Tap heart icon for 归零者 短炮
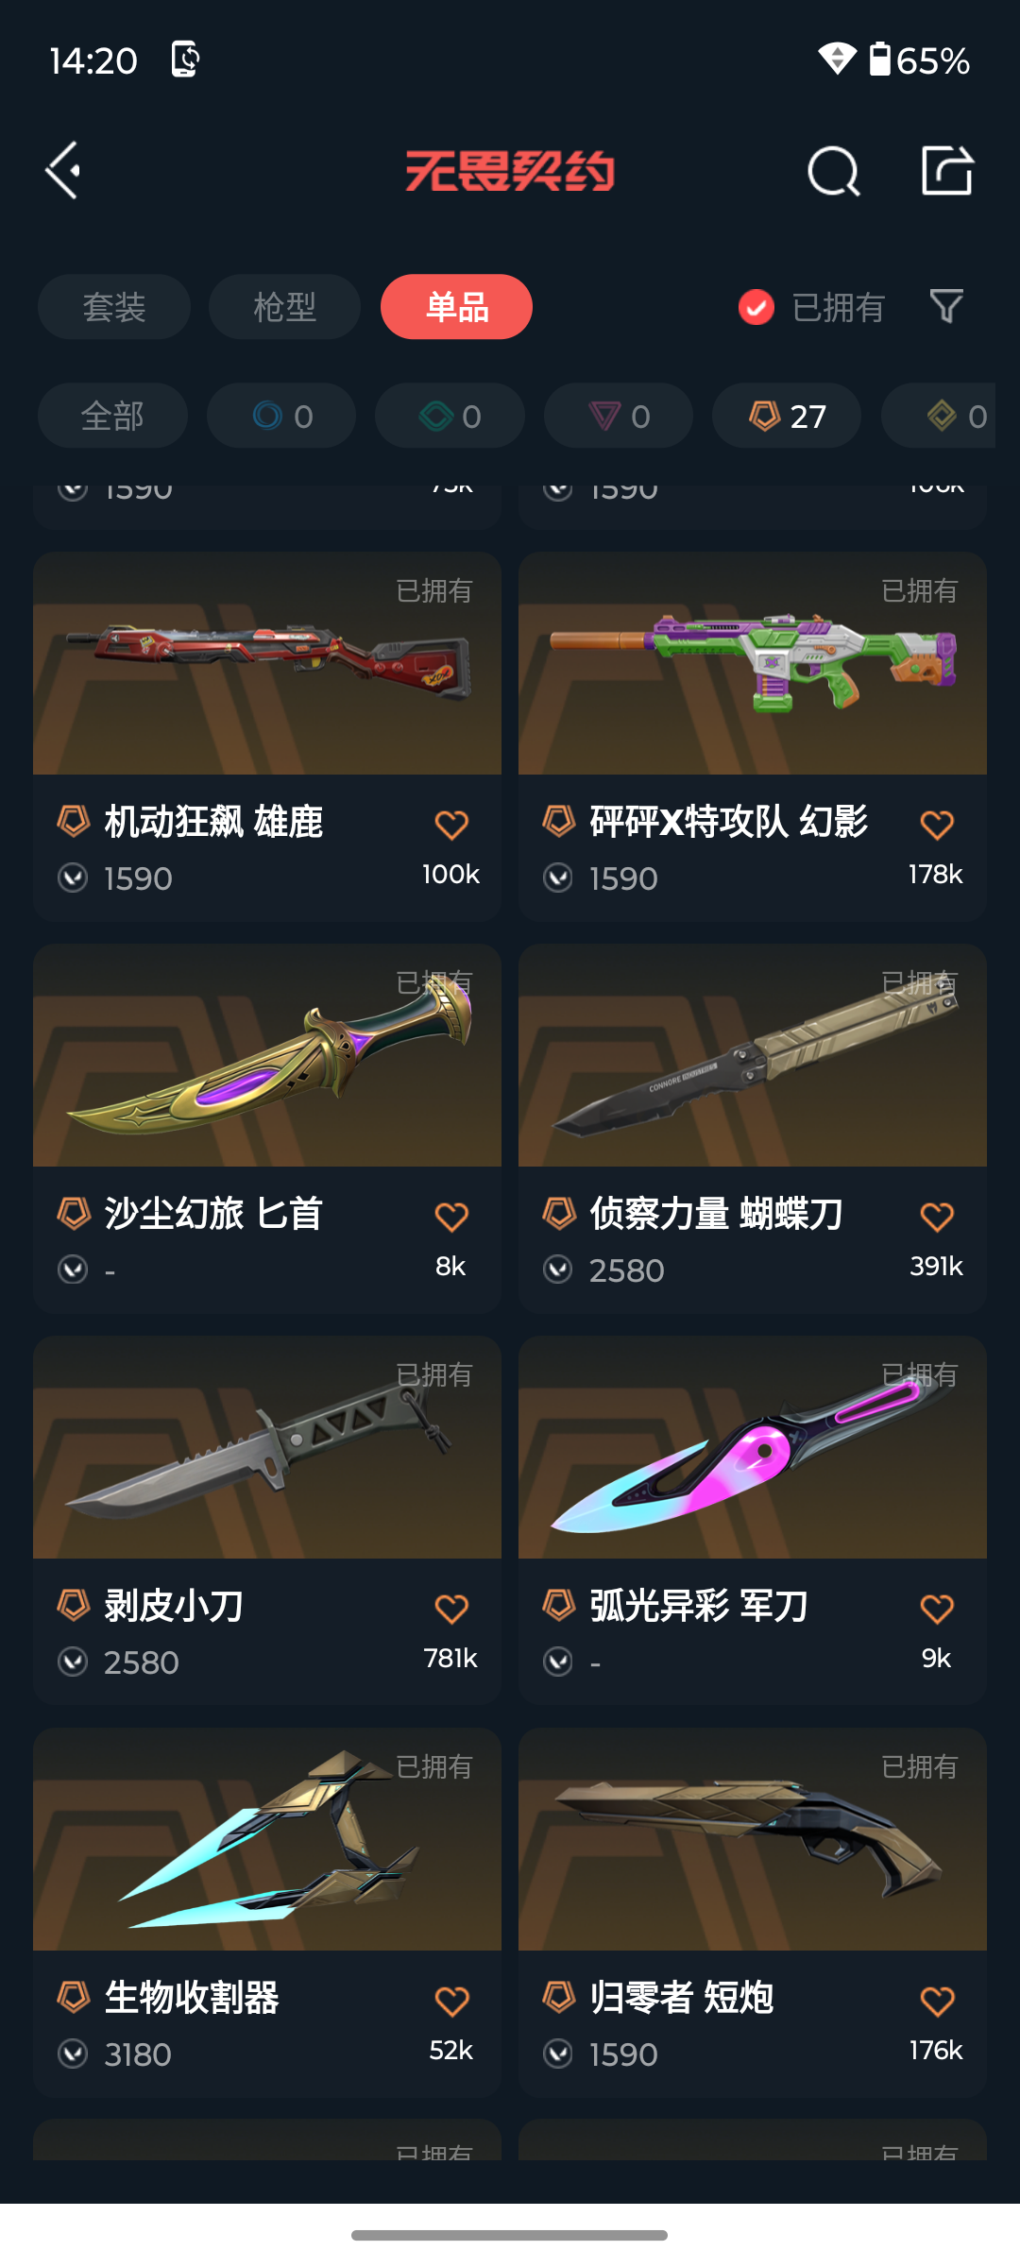 pyautogui.click(x=937, y=2001)
